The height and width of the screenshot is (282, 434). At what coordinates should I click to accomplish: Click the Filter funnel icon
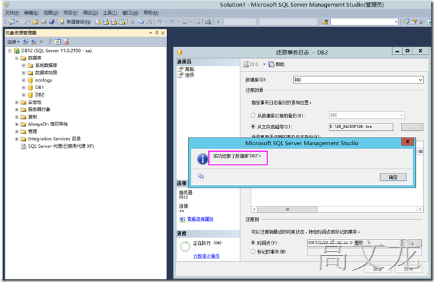(x=49, y=42)
